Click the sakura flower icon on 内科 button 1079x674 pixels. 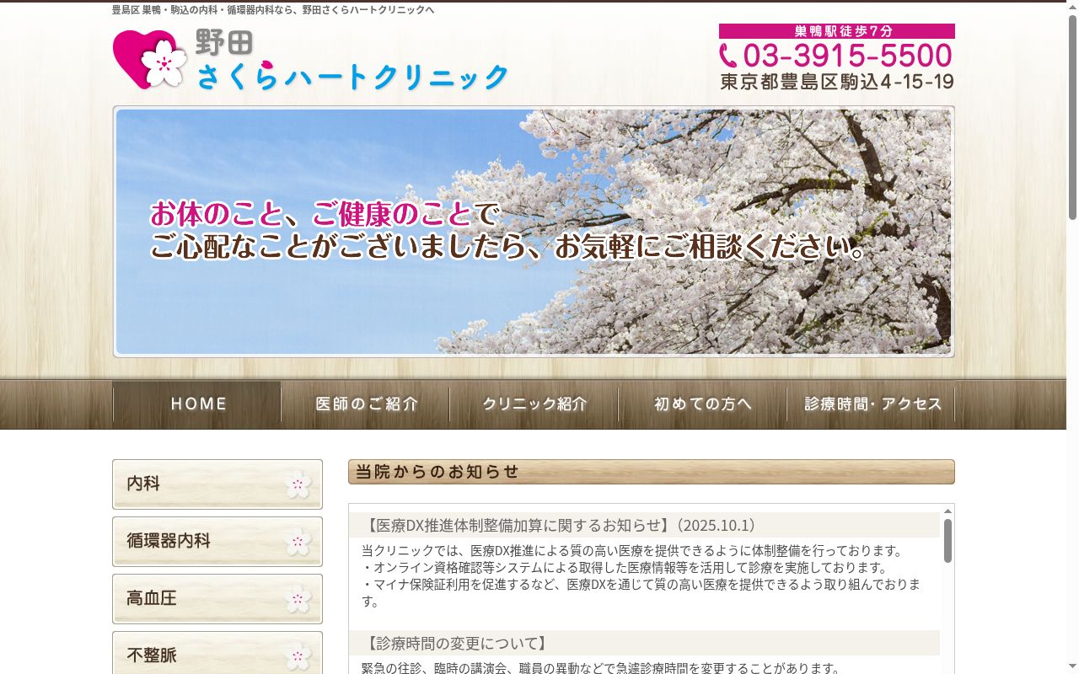pos(298,484)
